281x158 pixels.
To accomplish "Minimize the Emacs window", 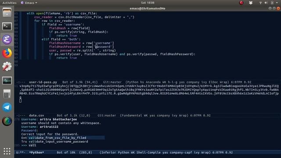I will point(270,8).
